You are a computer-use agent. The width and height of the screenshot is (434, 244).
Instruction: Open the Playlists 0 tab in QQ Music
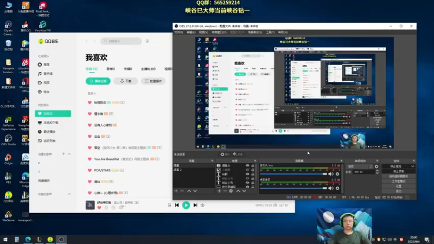[x=111, y=69]
